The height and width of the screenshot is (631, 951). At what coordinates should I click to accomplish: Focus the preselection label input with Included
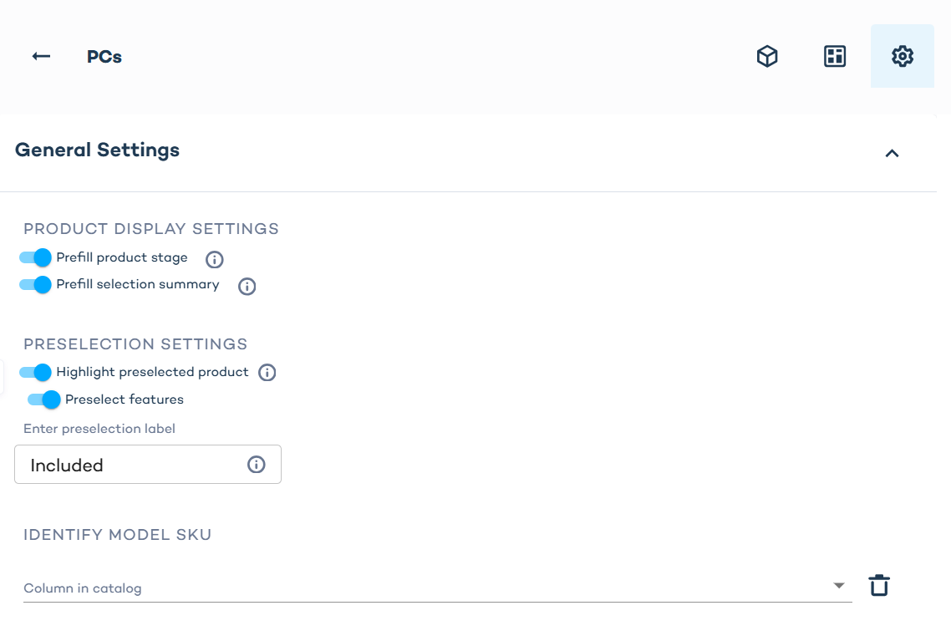(x=134, y=465)
